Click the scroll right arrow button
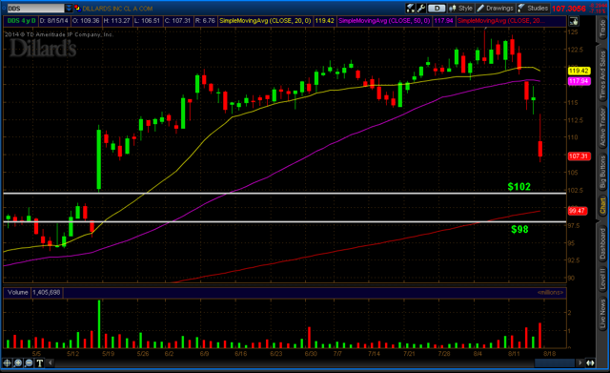Image resolution: width=610 pixels, height=373 pixels. (579, 363)
